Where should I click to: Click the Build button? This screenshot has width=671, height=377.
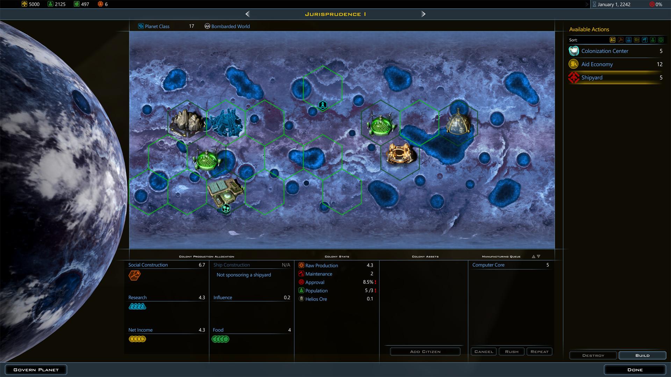coord(642,355)
